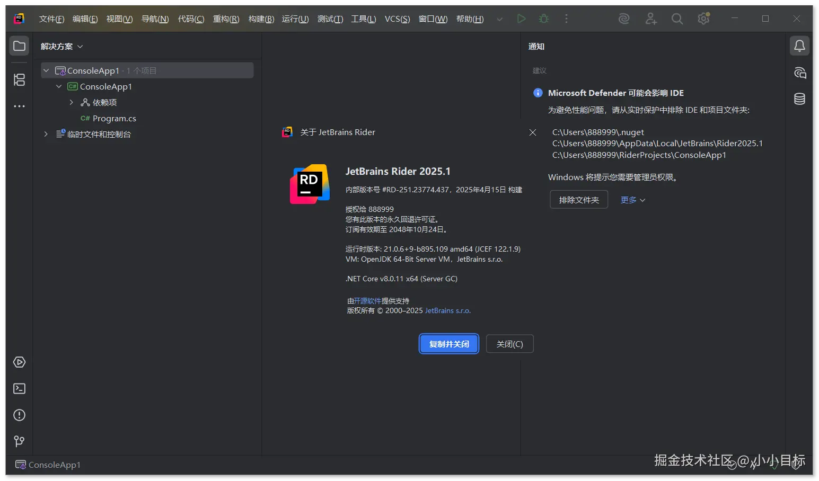The width and height of the screenshot is (819, 481).
Task: Open the 运行(U) menu
Action: point(295,19)
